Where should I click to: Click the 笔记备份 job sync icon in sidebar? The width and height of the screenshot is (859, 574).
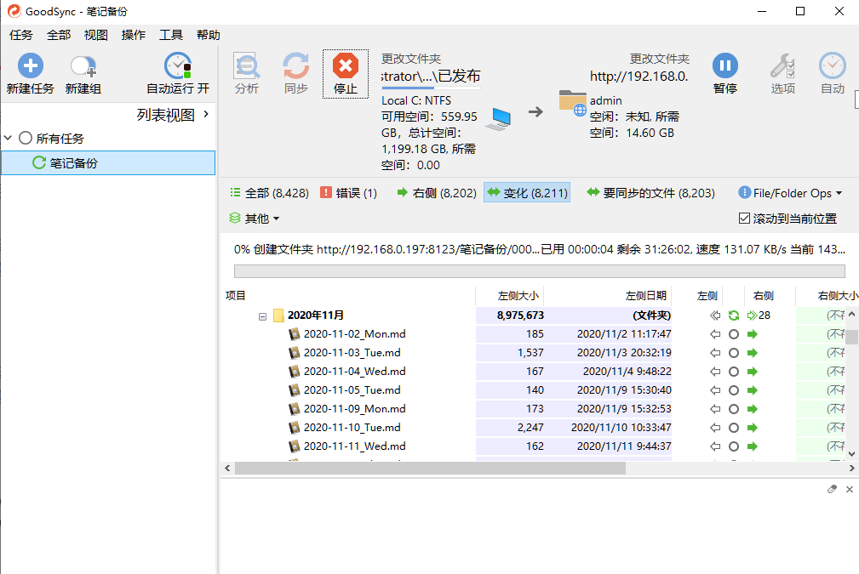pyautogui.click(x=38, y=162)
